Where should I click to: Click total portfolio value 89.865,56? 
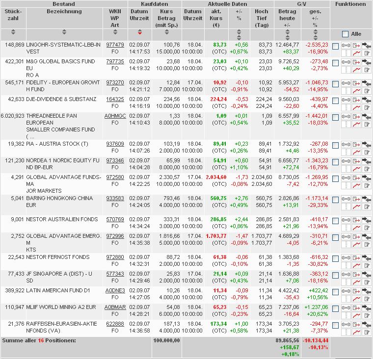click(287, 340)
